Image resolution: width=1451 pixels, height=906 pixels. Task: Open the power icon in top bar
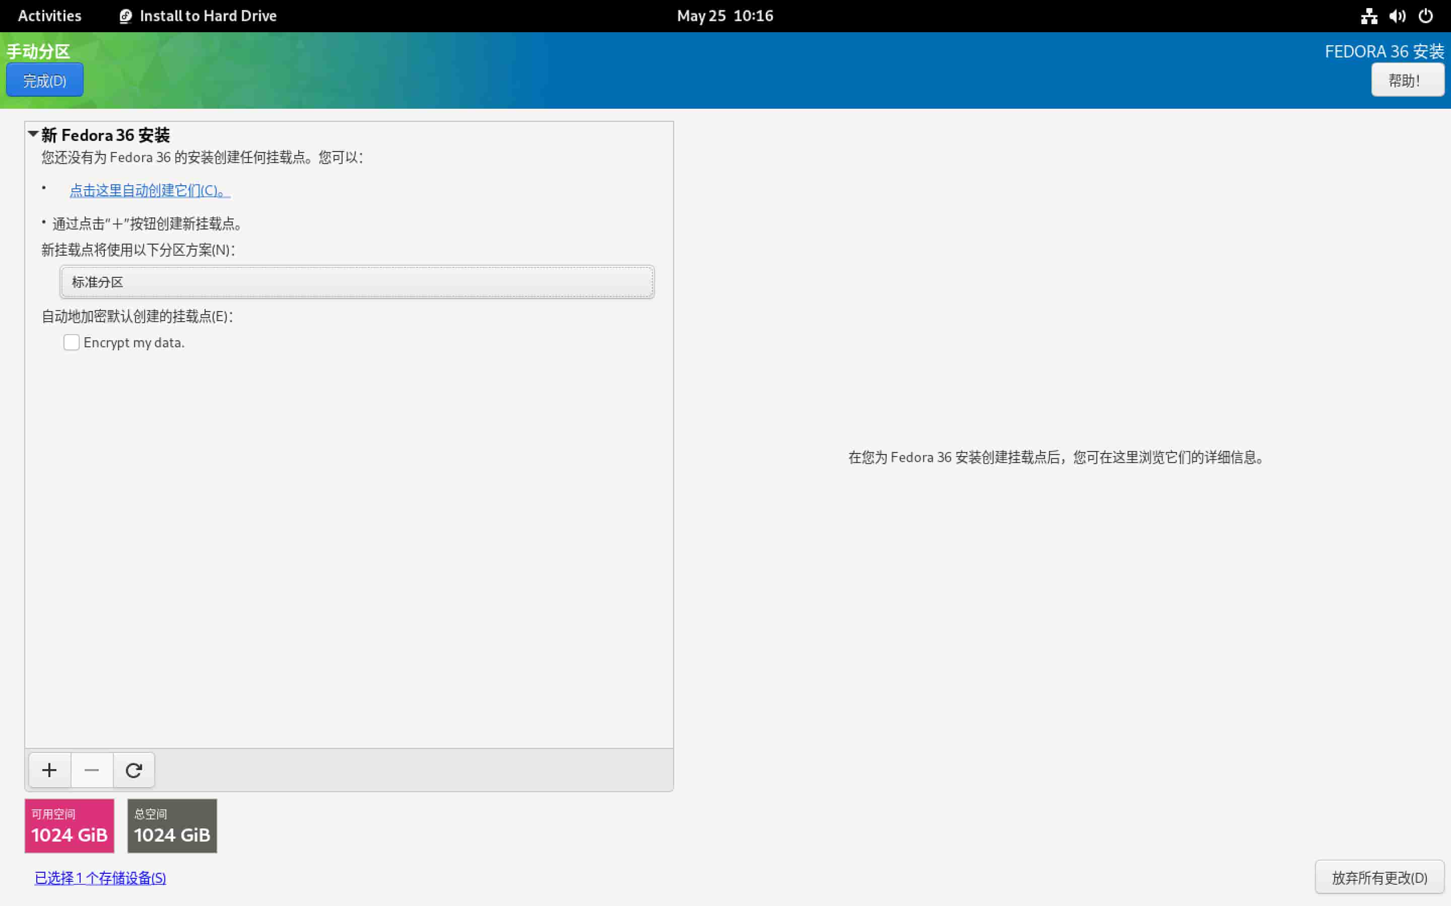pyautogui.click(x=1426, y=16)
